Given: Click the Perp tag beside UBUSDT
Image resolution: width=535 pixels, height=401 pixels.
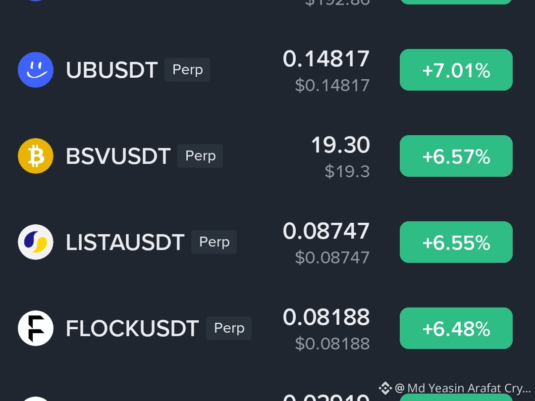Looking at the screenshot, I should [x=187, y=70].
